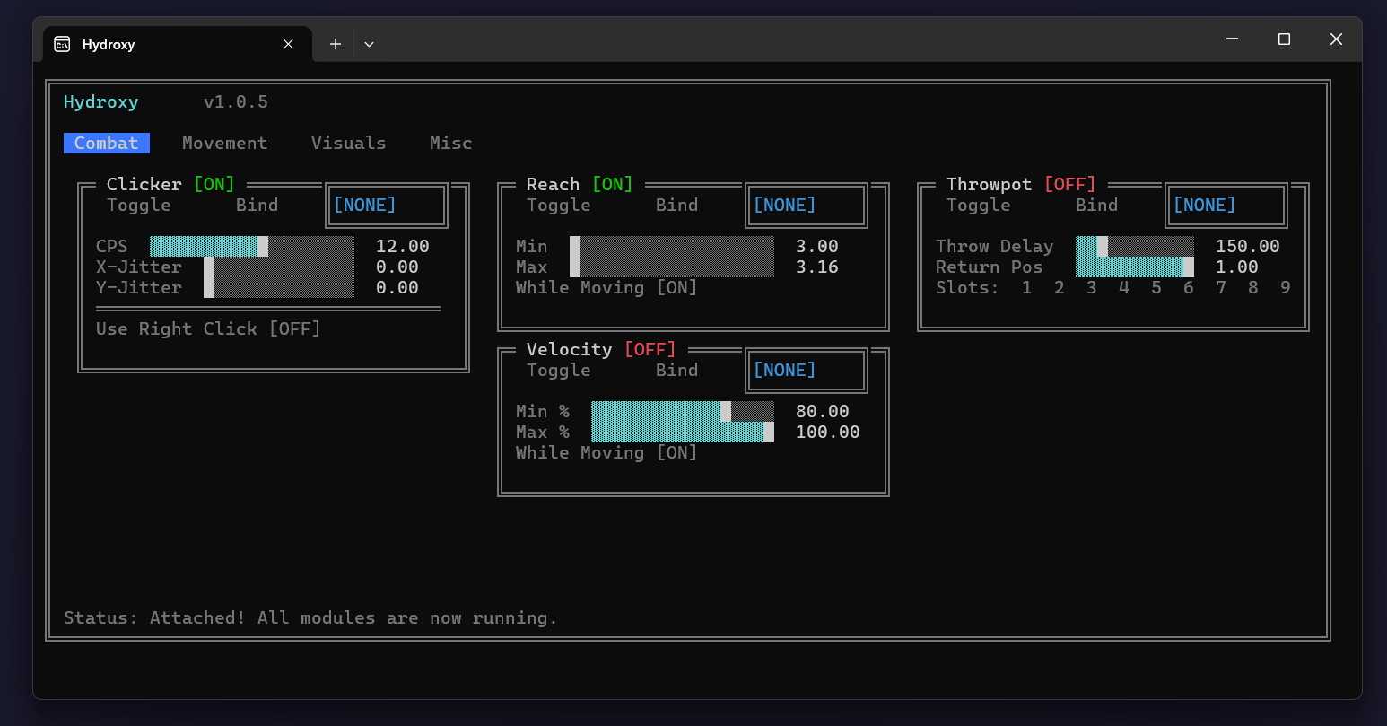
Task: Adjust the X-Jitter slider
Action: tap(279, 267)
